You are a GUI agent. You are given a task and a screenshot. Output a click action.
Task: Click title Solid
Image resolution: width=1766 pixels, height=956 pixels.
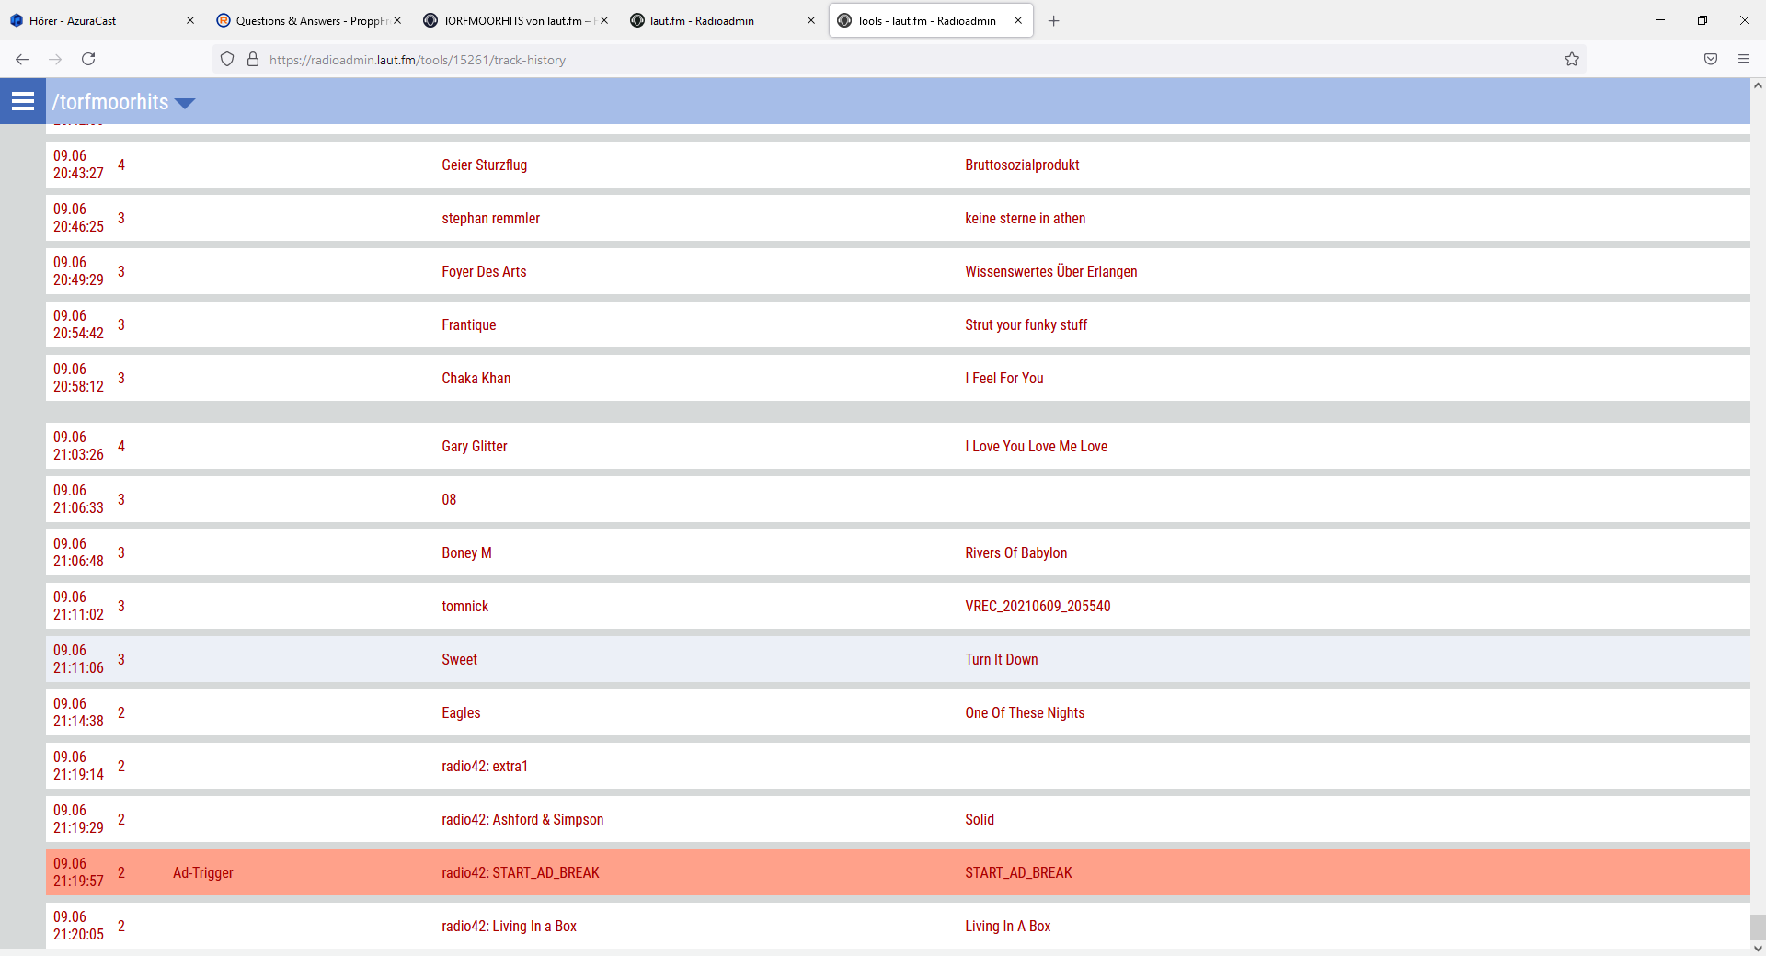point(980,820)
